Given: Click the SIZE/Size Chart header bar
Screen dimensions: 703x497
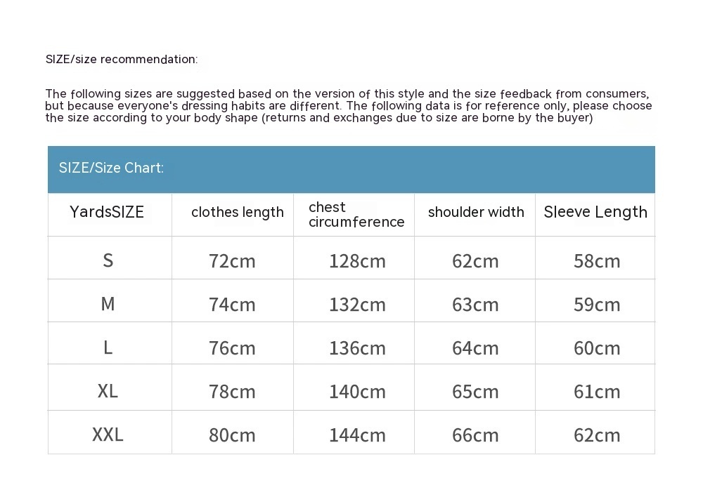Looking at the screenshot, I should pyautogui.click(x=351, y=169).
